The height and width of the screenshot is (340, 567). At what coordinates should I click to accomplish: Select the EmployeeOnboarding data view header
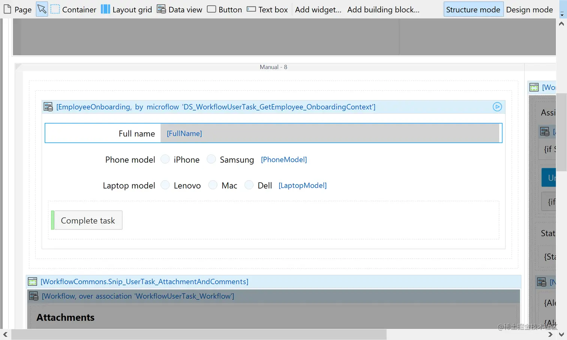[273, 107]
